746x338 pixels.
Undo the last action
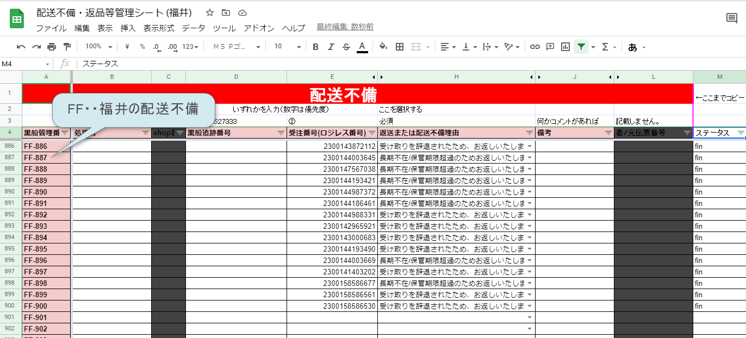tap(21, 47)
